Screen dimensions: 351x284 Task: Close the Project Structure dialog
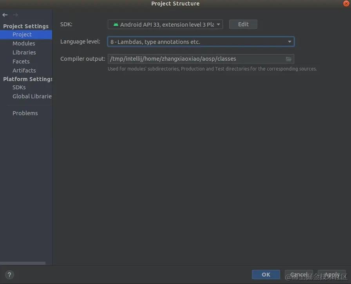click(346, 4)
